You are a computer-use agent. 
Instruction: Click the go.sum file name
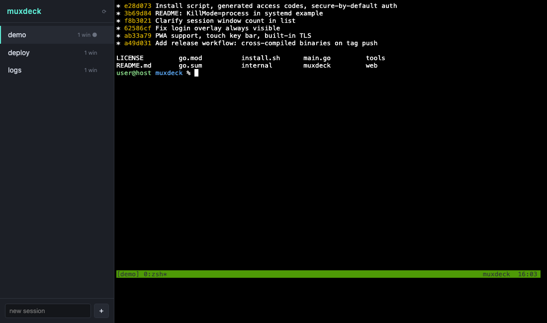190,66
